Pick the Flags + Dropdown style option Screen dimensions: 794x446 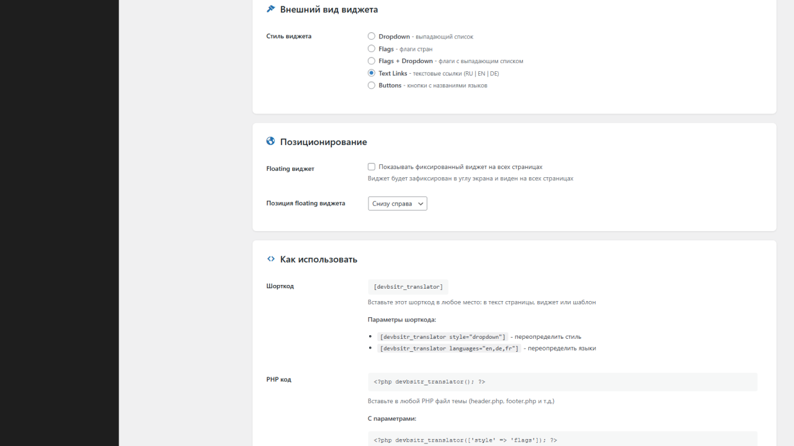[372, 61]
